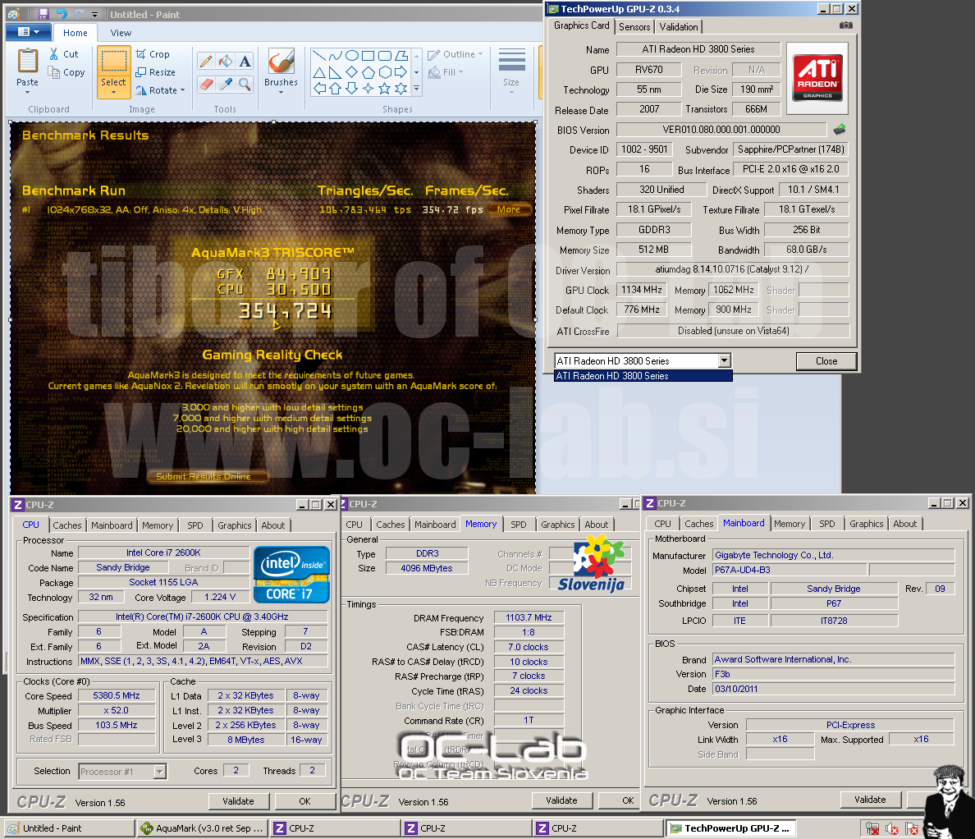
Task: Click the Paste clipboard icon
Action: pos(27,61)
